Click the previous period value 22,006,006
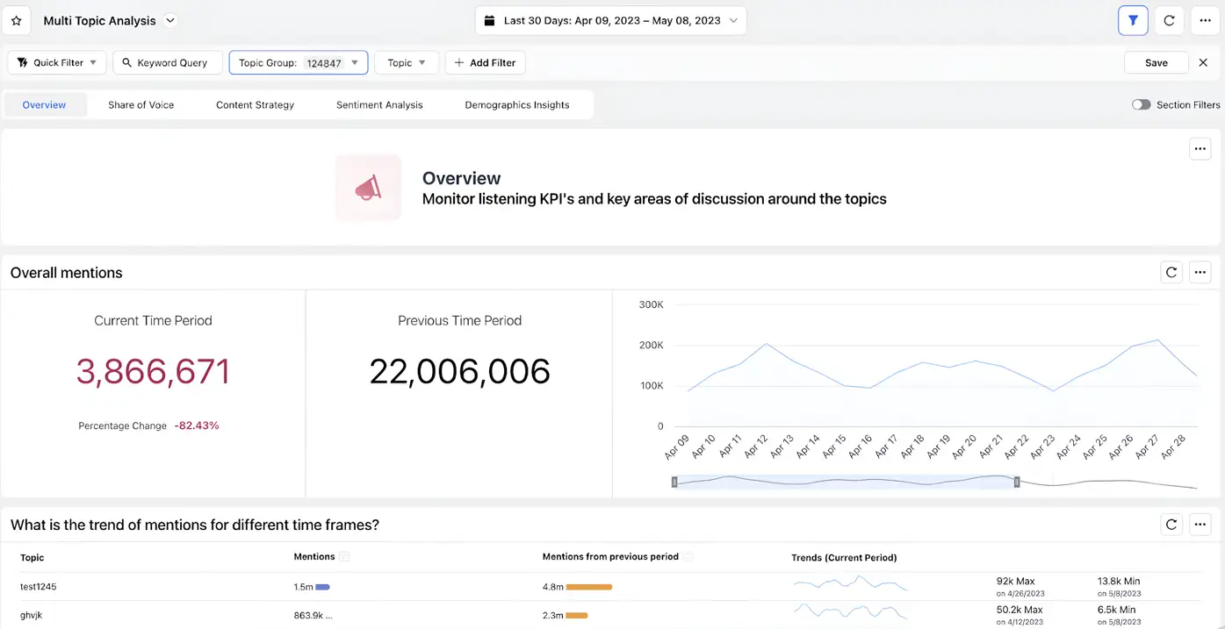The width and height of the screenshot is (1225, 629). point(459,371)
